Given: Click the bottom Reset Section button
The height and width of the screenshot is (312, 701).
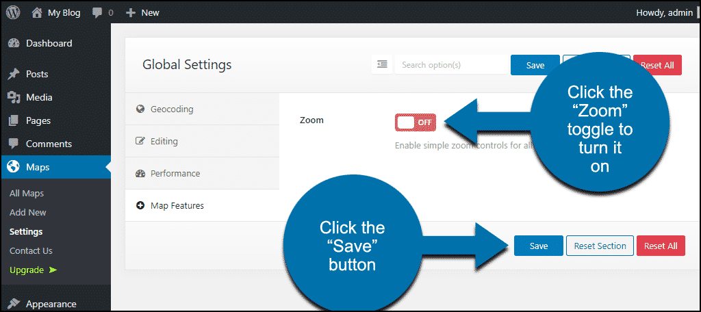Looking at the screenshot, I should coord(600,246).
